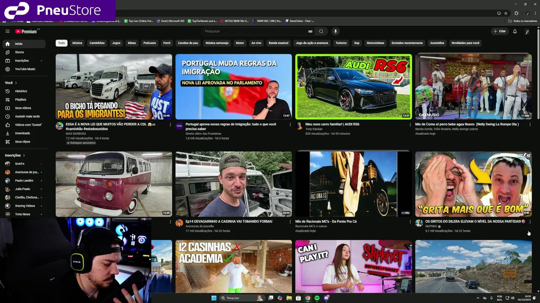540x303 pixels.
Task: Select the Caminhões filter chip
Action: click(x=97, y=43)
